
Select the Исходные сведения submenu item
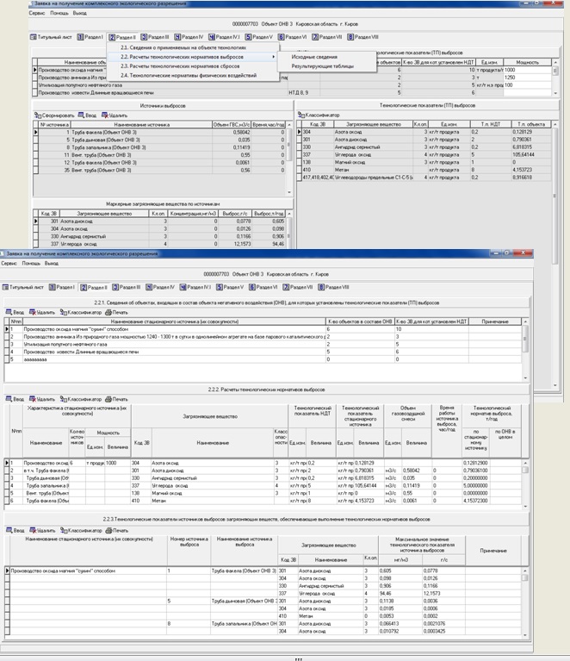pos(314,57)
